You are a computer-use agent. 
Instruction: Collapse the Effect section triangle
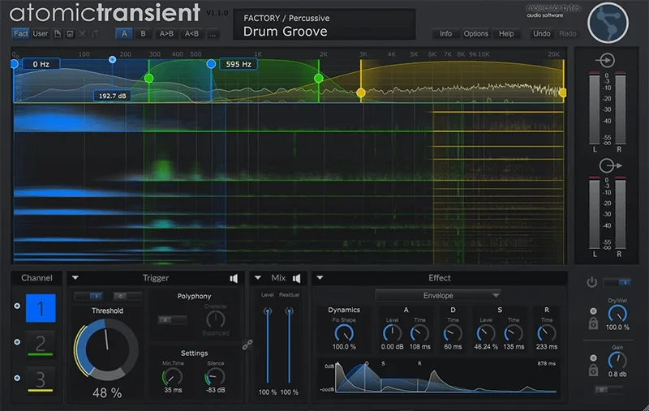[x=320, y=278]
